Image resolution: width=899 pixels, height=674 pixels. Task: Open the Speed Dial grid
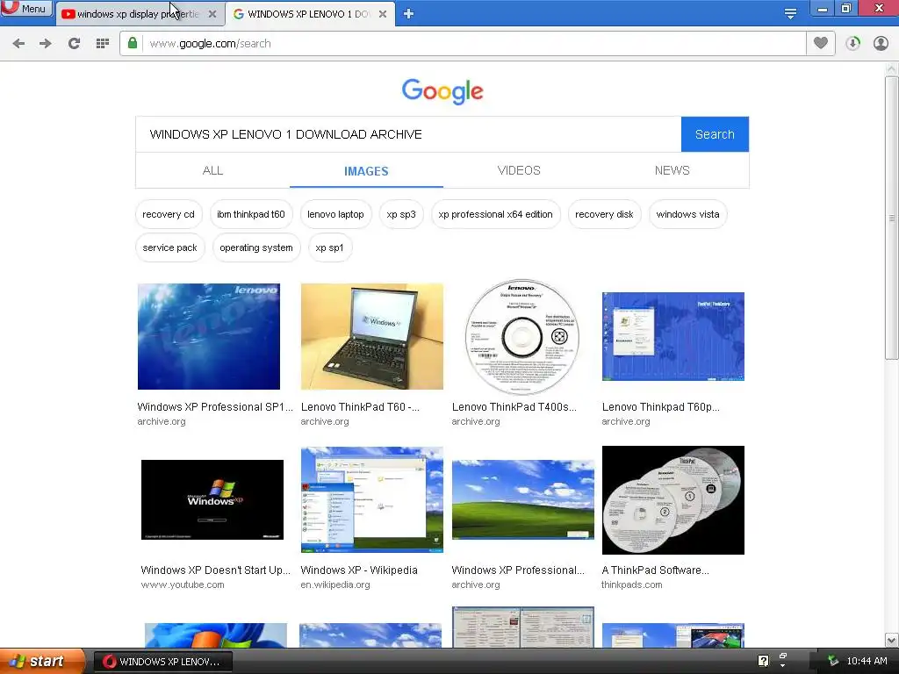[103, 44]
